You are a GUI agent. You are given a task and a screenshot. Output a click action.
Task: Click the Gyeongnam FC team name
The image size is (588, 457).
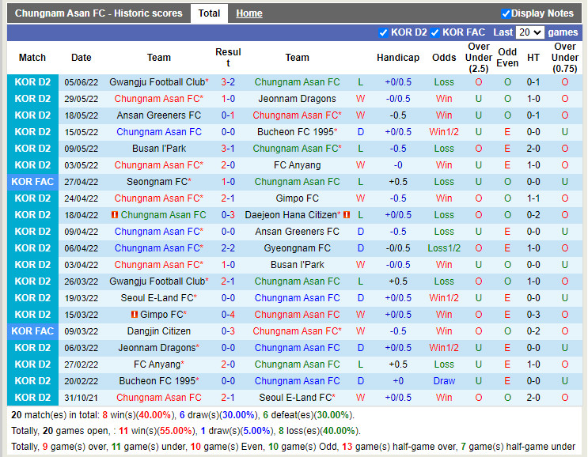(297, 248)
